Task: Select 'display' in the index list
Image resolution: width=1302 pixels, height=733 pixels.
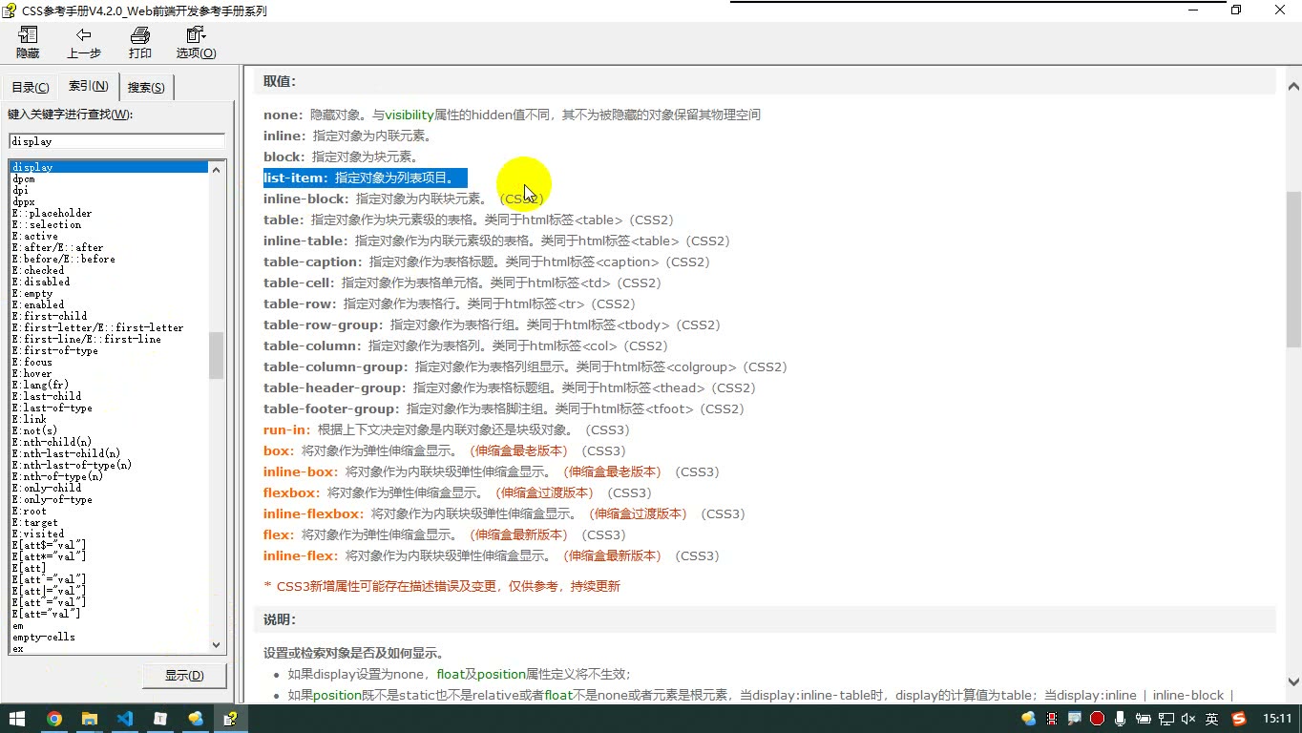Action: tap(109, 167)
